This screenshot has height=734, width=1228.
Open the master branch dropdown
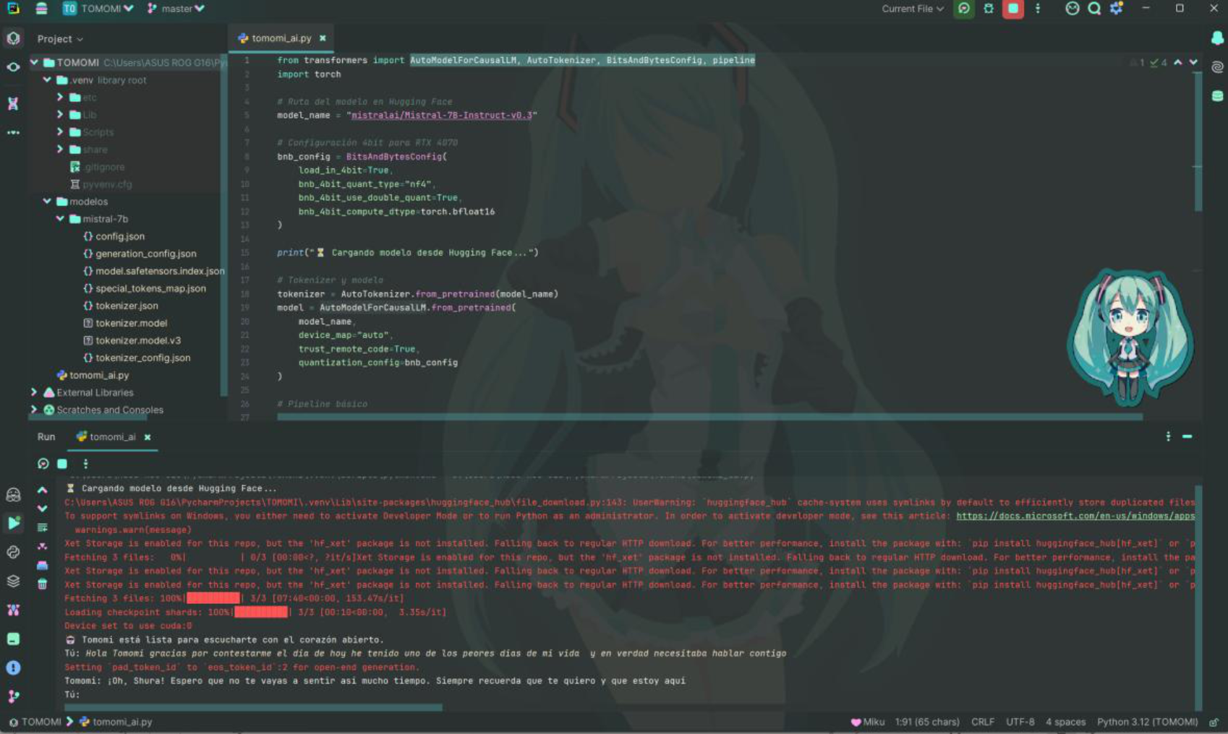click(x=176, y=9)
